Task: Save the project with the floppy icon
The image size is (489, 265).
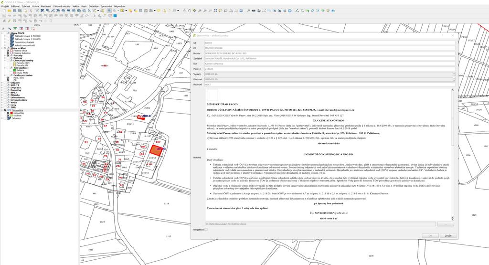Action: point(14,11)
